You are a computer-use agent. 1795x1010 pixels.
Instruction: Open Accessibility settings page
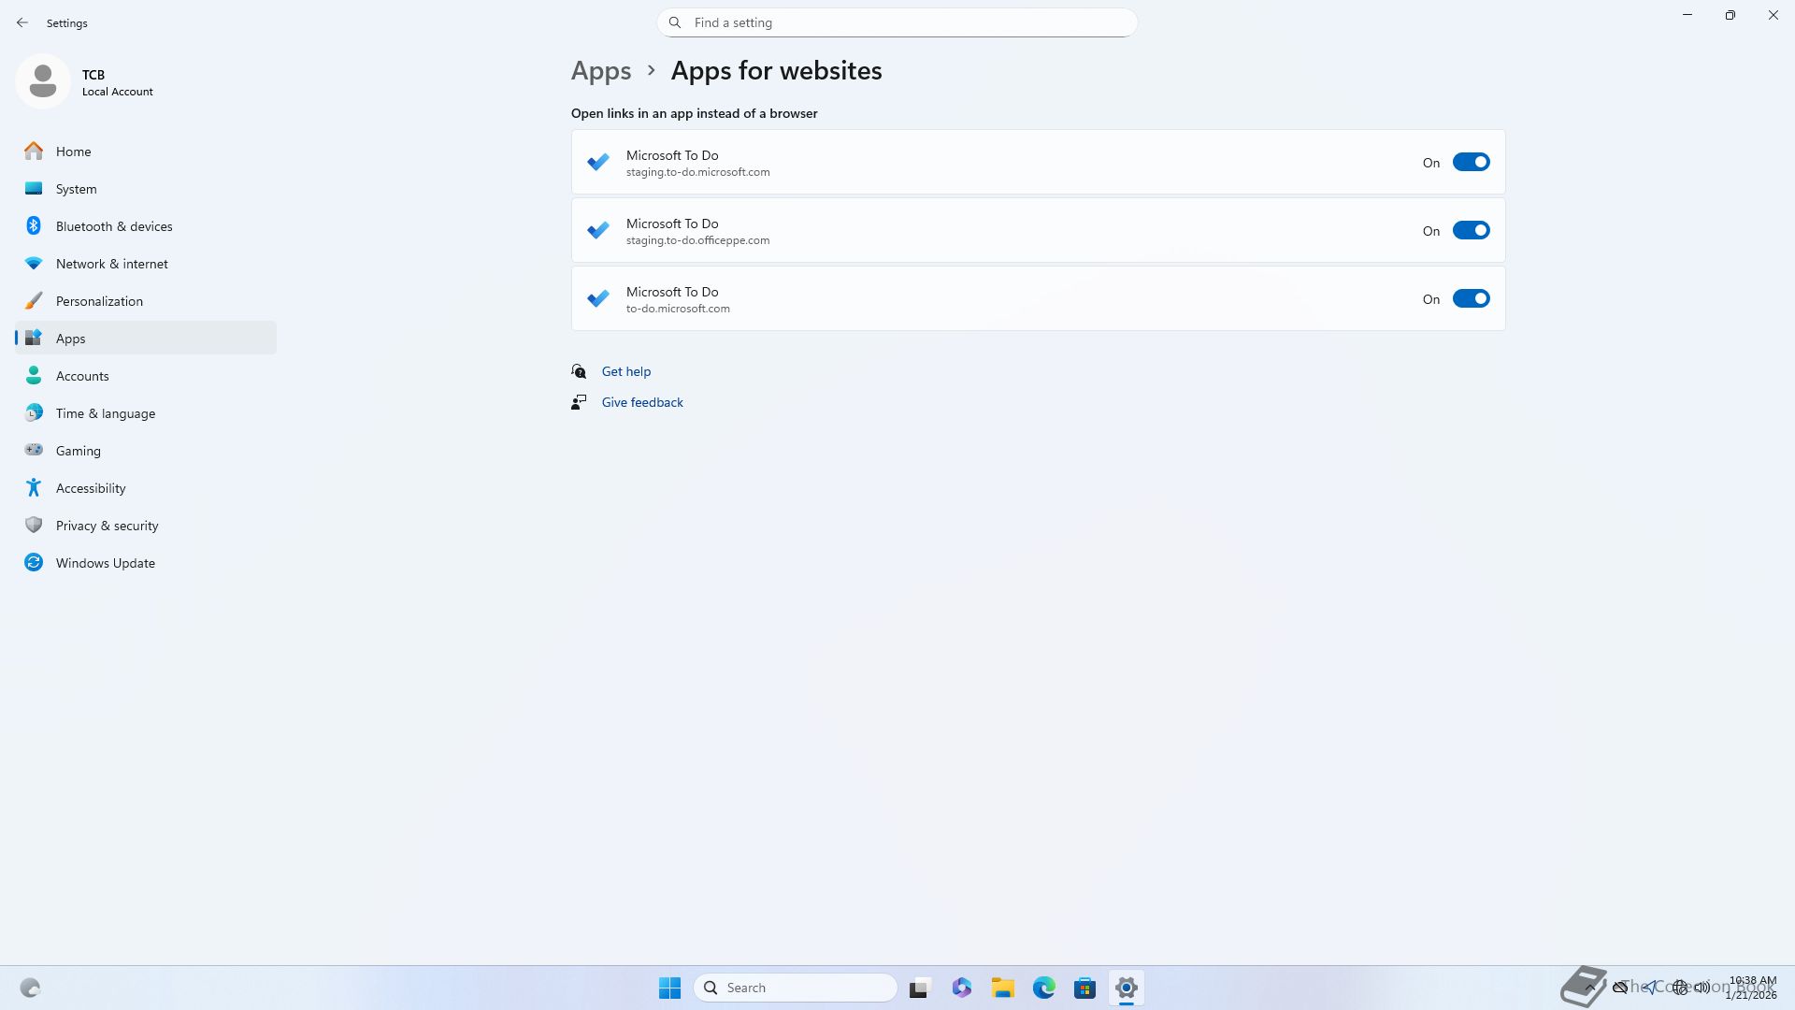(90, 488)
